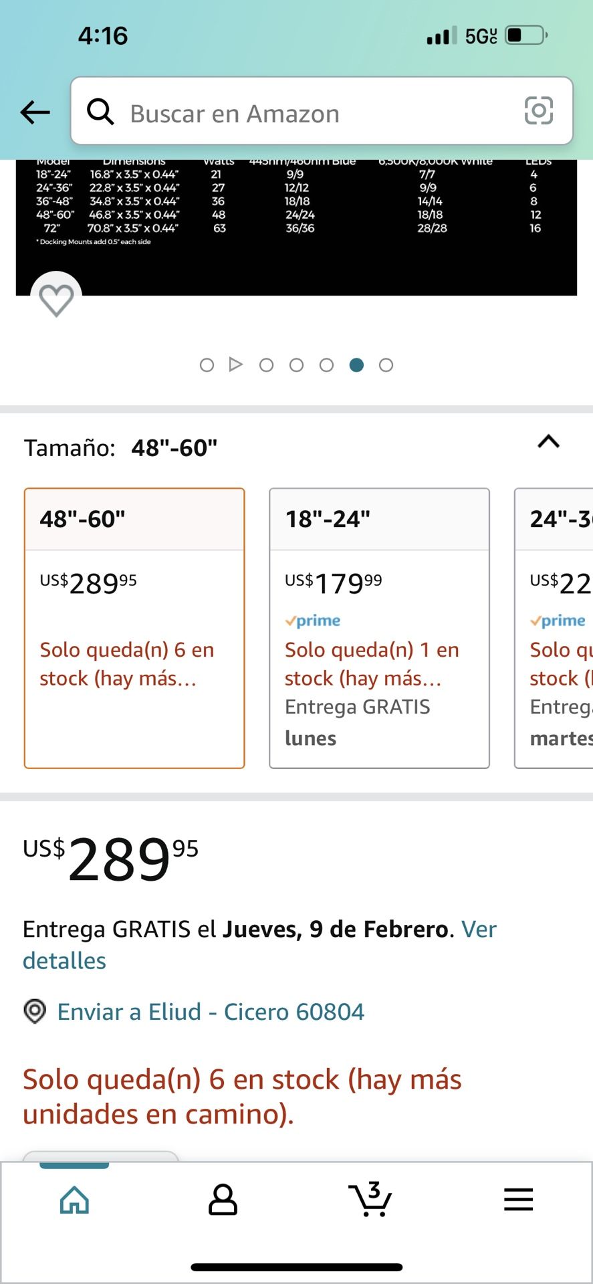
Task: Open the account profile icon
Action: click(223, 1200)
